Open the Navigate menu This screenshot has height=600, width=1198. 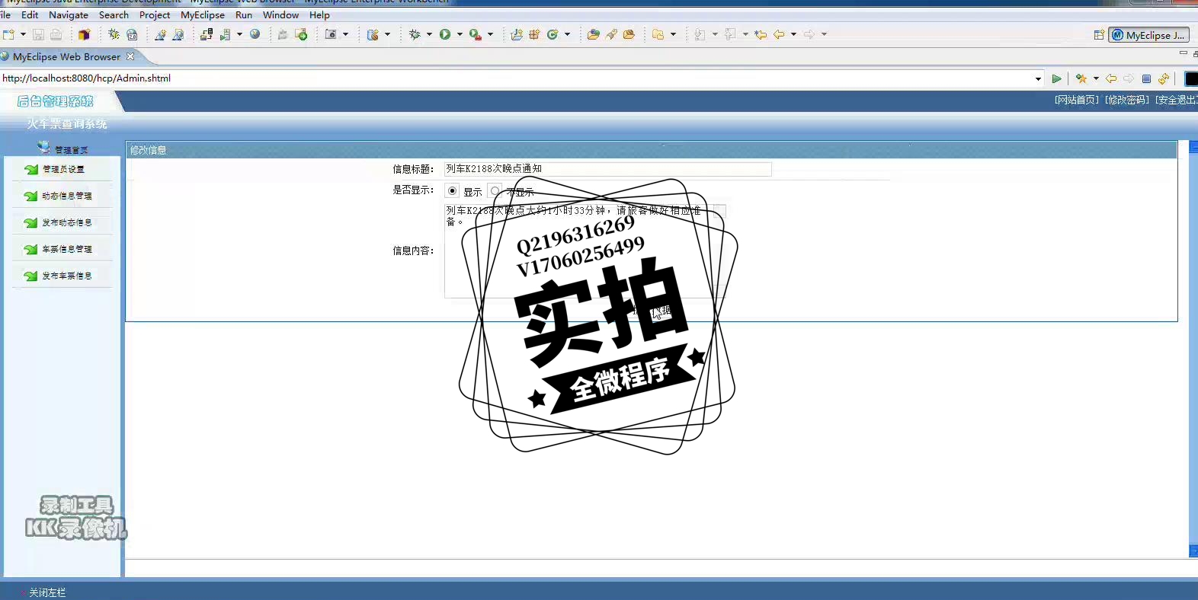69,14
